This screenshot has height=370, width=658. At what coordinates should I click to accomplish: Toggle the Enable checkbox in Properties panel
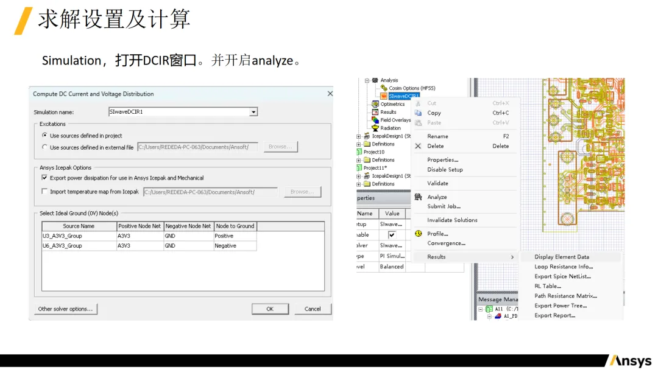click(x=392, y=235)
